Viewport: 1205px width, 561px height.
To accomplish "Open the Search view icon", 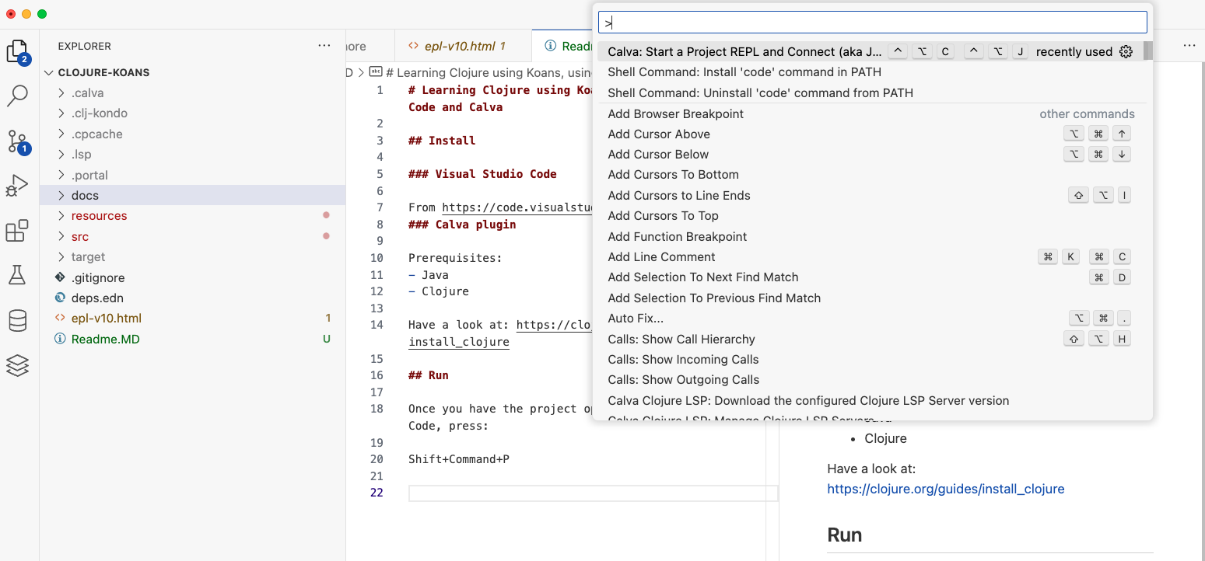I will tap(17, 96).
